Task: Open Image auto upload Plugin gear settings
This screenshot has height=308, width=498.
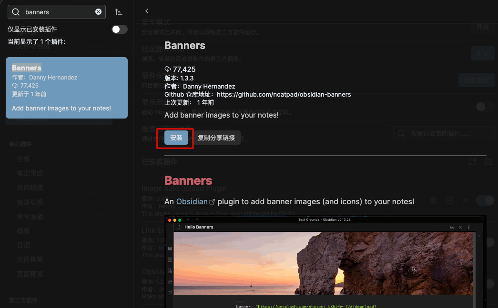Action: click(433, 201)
